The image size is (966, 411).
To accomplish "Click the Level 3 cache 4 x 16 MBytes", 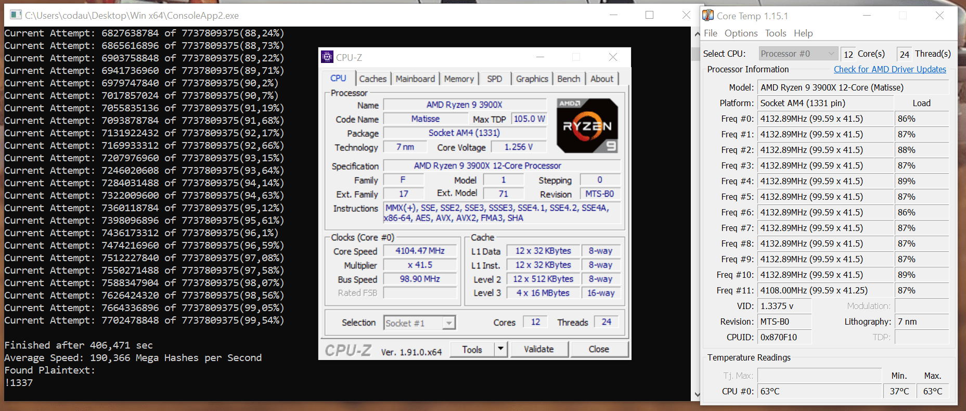I will click(x=543, y=293).
